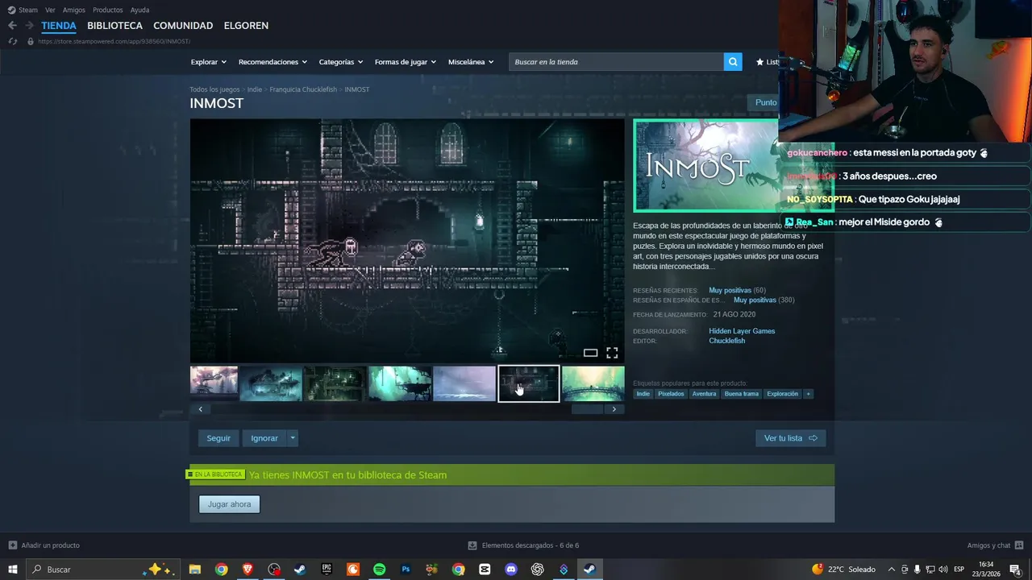
Task: Click Ver tu lista button
Action: [x=791, y=438]
